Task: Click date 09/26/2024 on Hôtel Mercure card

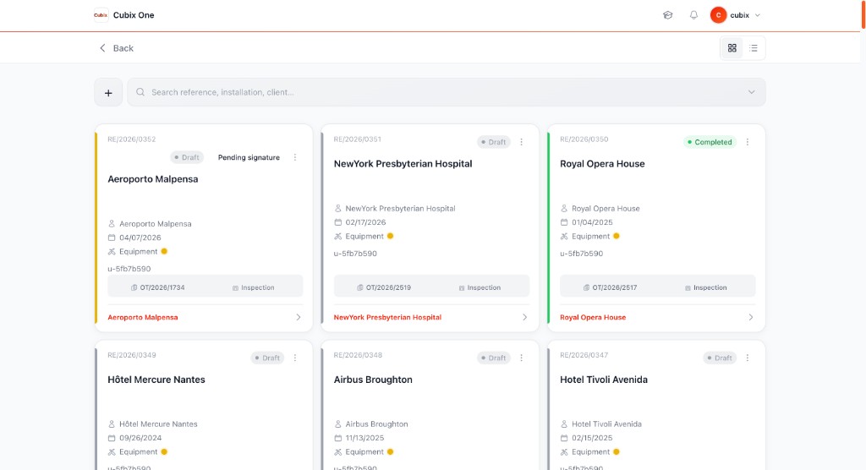Action: [x=140, y=438]
